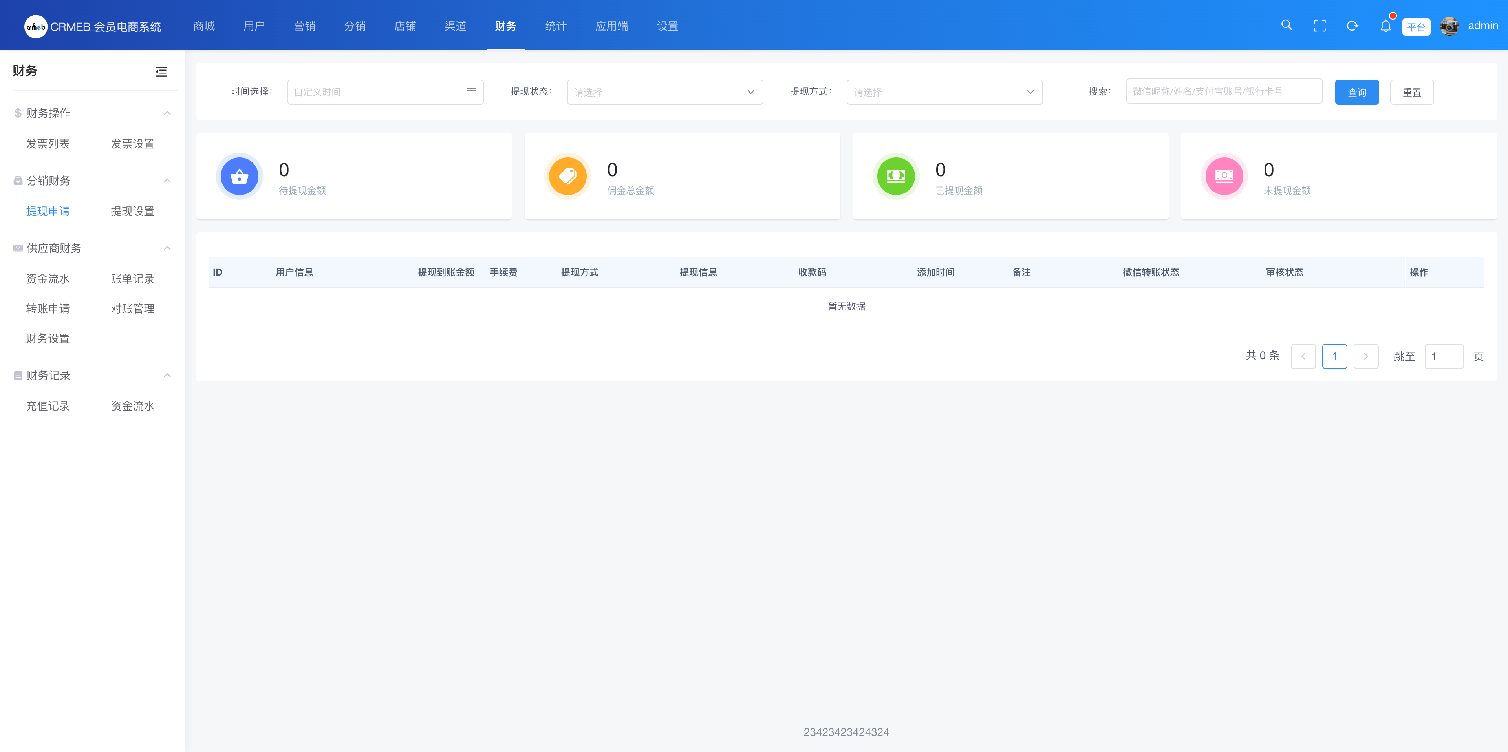The height and width of the screenshot is (752, 1508).
Task: Open the 提现方式 dropdown
Action: 944,93
